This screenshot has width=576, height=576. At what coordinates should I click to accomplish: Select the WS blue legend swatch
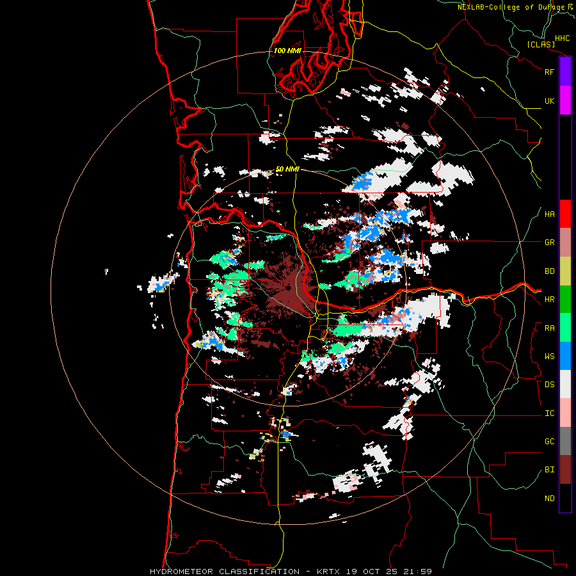pos(565,356)
